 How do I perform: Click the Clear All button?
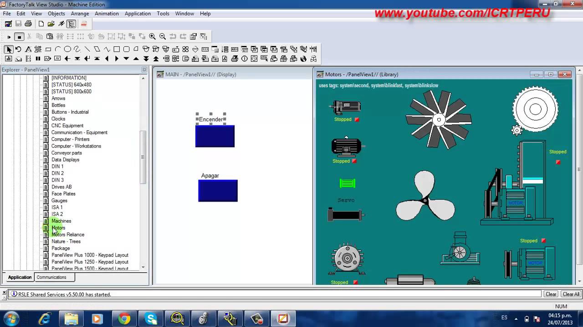571,294
